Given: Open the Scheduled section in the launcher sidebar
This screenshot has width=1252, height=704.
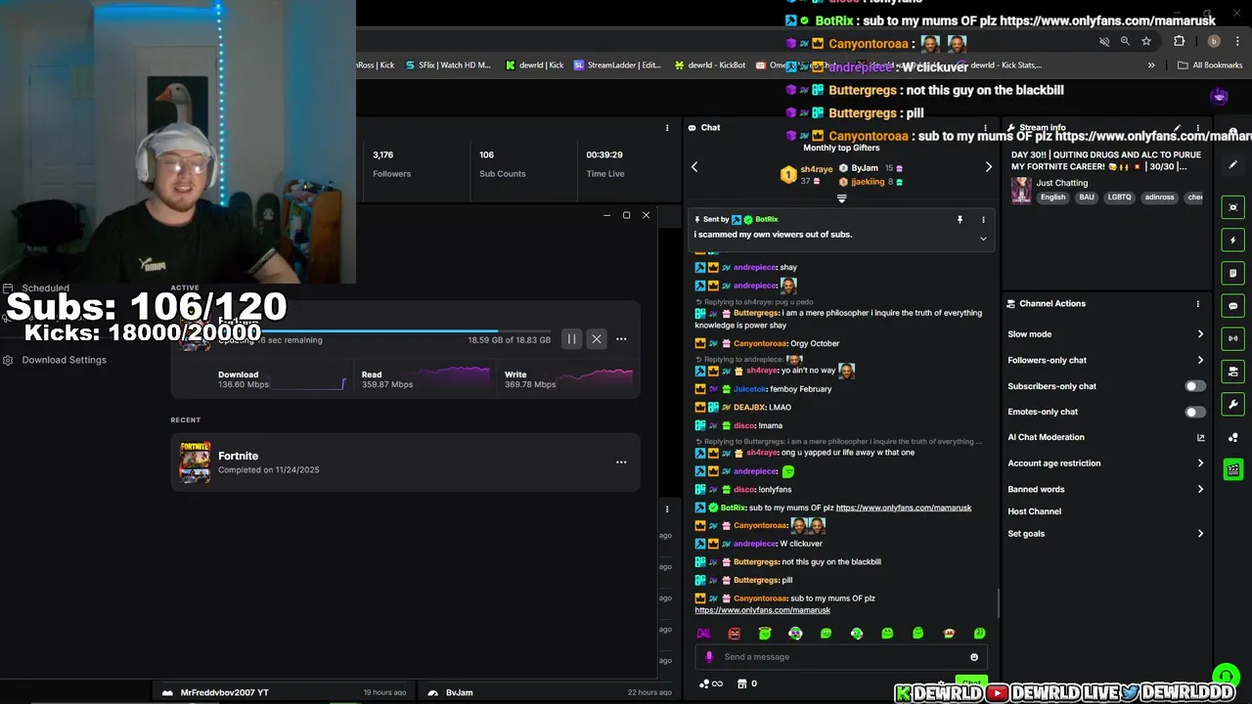Looking at the screenshot, I should (x=36, y=288).
